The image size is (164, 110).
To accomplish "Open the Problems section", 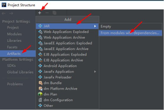I will point(15,84).
